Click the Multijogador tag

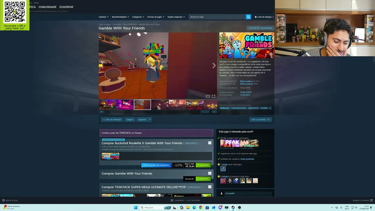pyautogui.click(x=225, y=108)
